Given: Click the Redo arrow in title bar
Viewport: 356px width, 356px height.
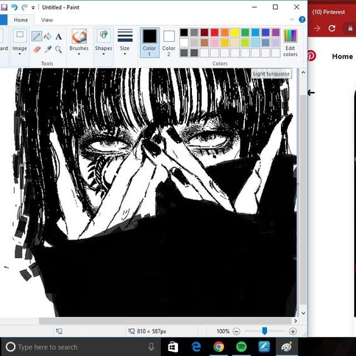Looking at the screenshot, I should click(x=24, y=8).
